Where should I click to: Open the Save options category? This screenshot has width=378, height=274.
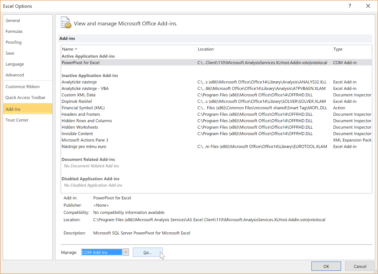pyautogui.click(x=28, y=53)
